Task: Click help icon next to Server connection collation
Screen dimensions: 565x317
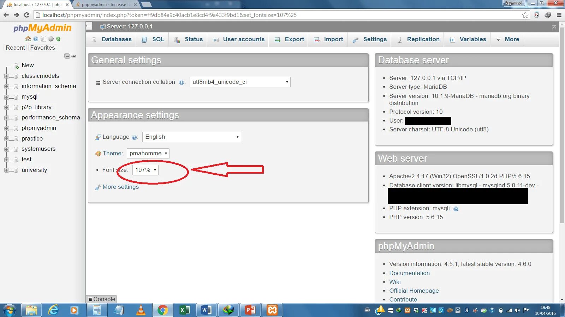Action: pyautogui.click(x=182, y=82)
